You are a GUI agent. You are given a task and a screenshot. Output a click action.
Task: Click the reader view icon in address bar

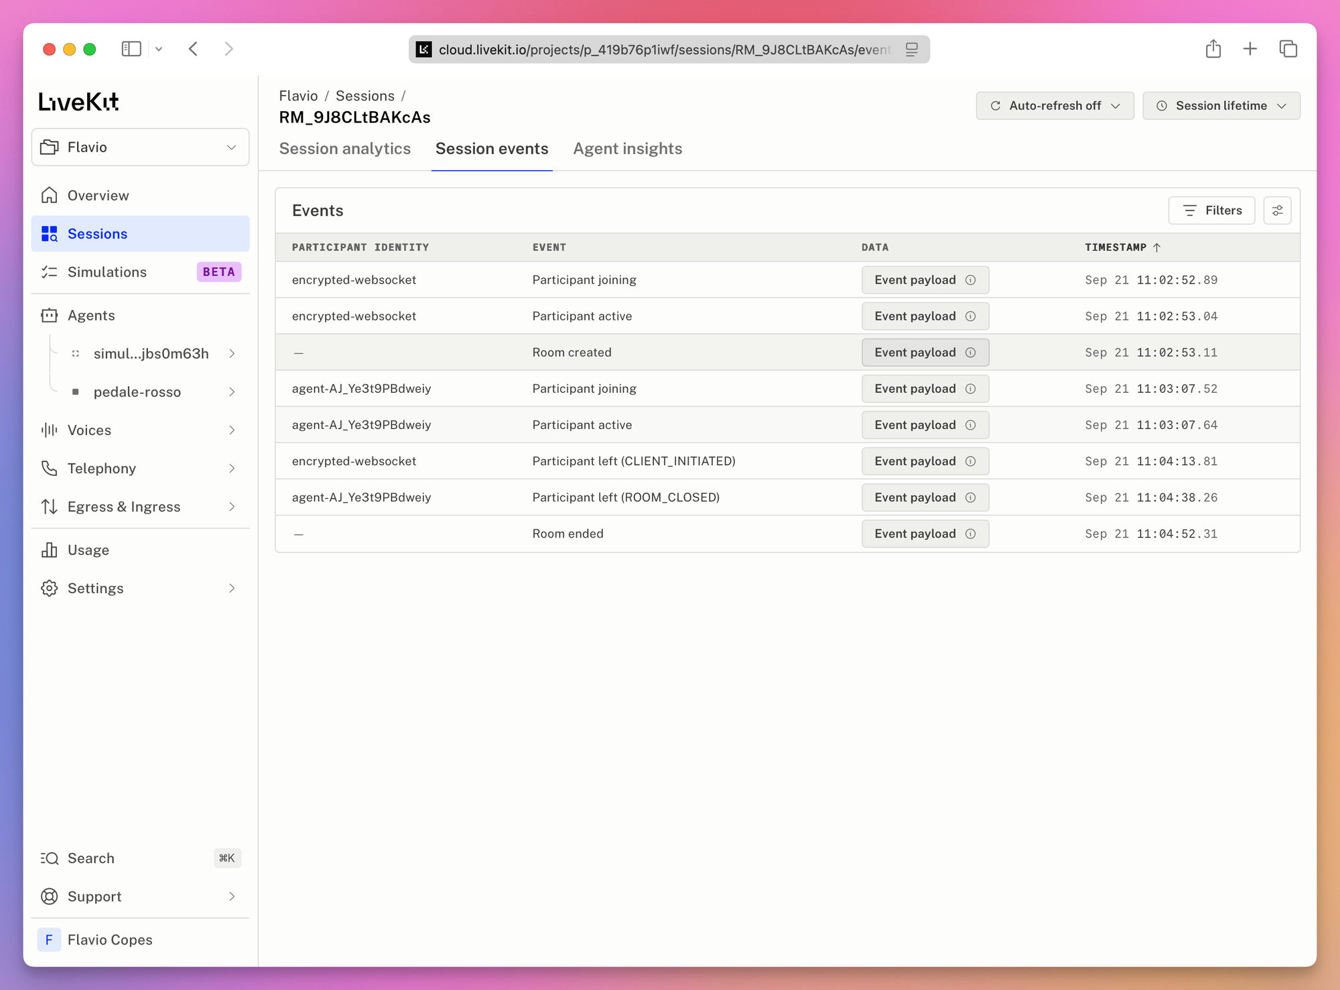tap(911, 50)
